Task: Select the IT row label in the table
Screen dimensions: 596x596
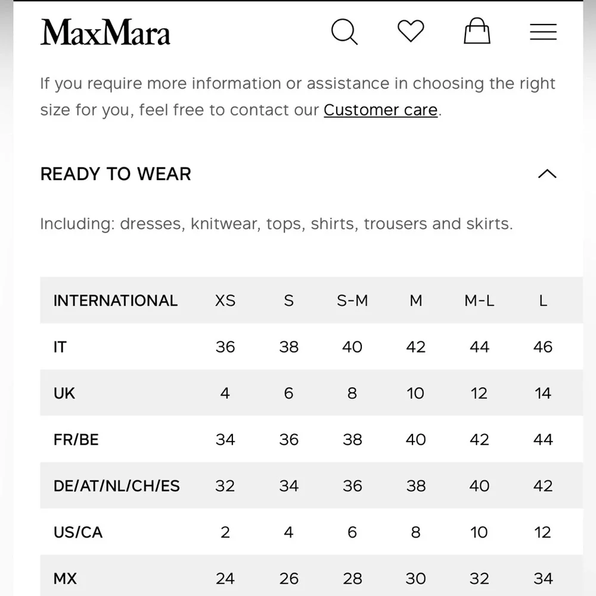Action: coord(60,347)
